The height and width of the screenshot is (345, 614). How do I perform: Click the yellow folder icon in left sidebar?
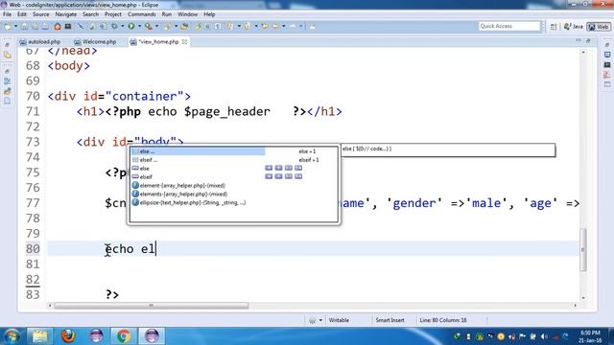[x=8, y=56]
